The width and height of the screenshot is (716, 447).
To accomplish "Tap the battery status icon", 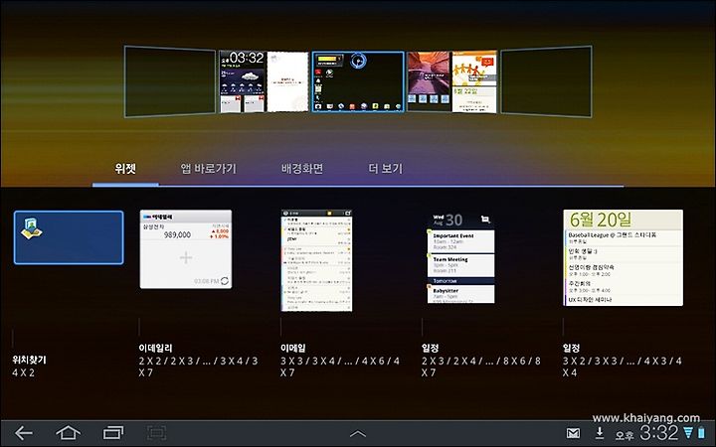I will pos(701,432).
